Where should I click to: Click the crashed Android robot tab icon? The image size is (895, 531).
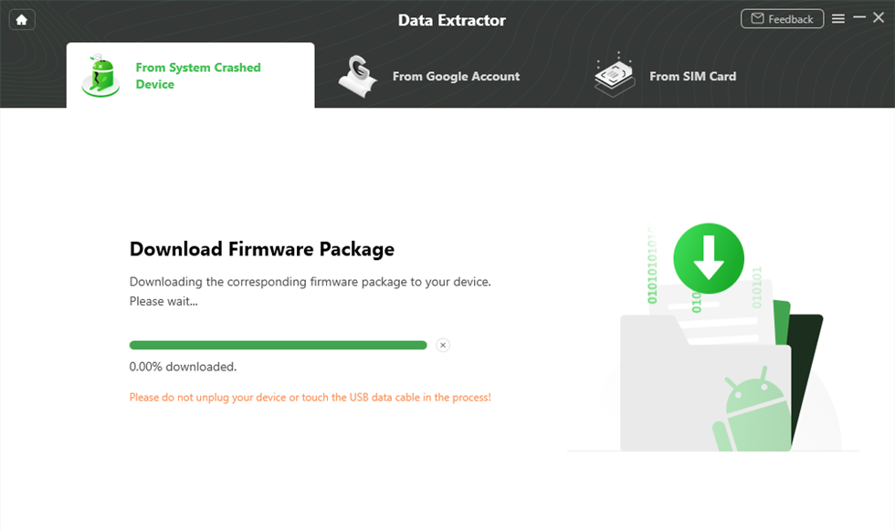(100, 76)
